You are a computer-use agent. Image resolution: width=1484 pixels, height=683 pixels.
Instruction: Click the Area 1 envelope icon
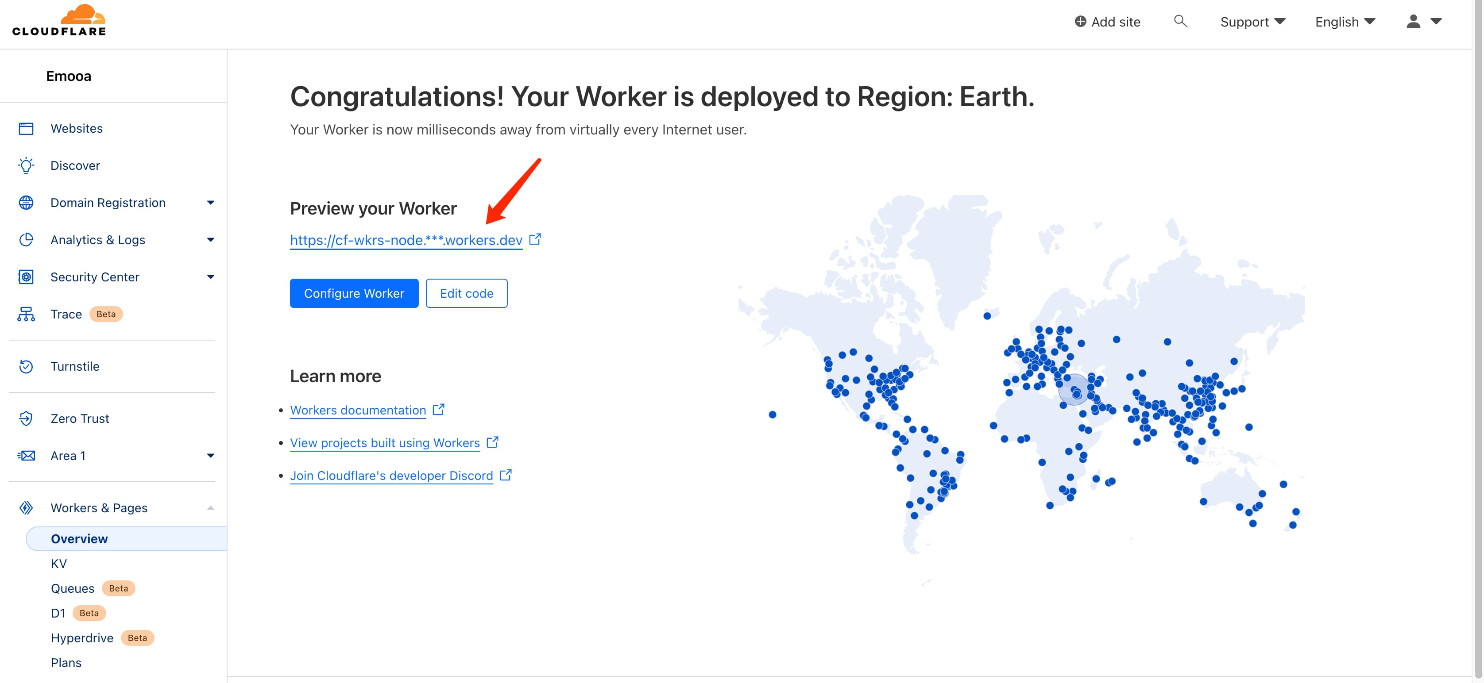[26, 456]
